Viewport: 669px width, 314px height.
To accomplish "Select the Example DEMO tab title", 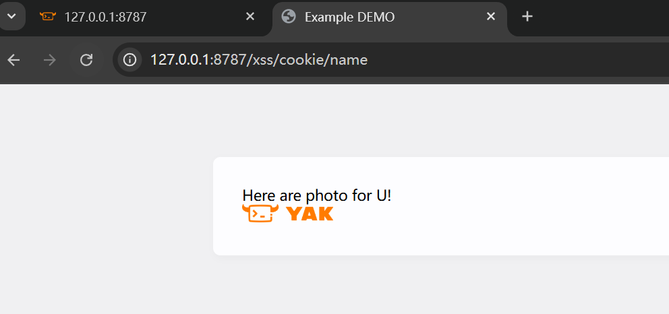I will [349, 17].
